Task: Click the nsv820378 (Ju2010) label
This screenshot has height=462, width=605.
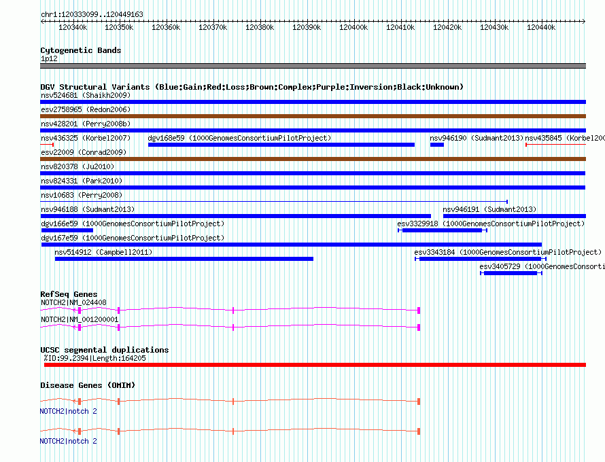Action: pos(77,166)
